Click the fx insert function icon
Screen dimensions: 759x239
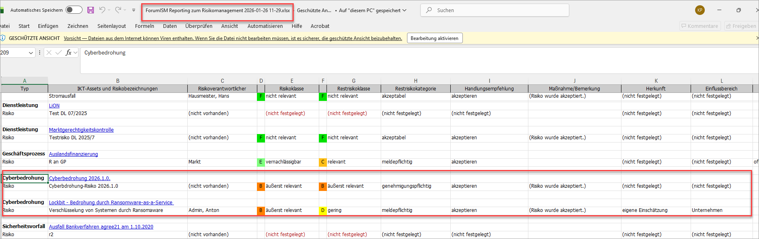point(68,52)
